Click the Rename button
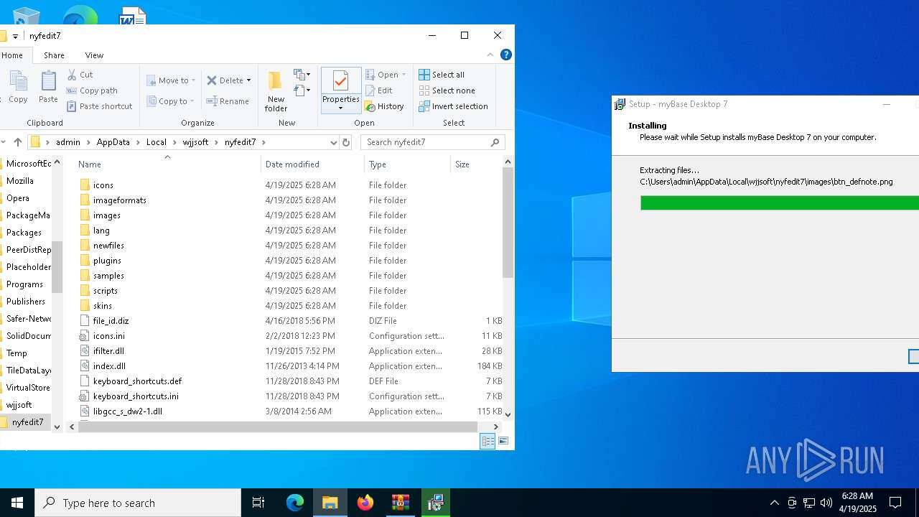This screenshot has height=517, width=919. (x=228, y=101)
